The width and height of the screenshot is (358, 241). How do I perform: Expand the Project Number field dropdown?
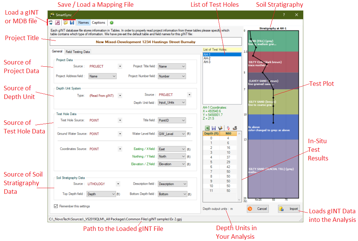point(183,76)
